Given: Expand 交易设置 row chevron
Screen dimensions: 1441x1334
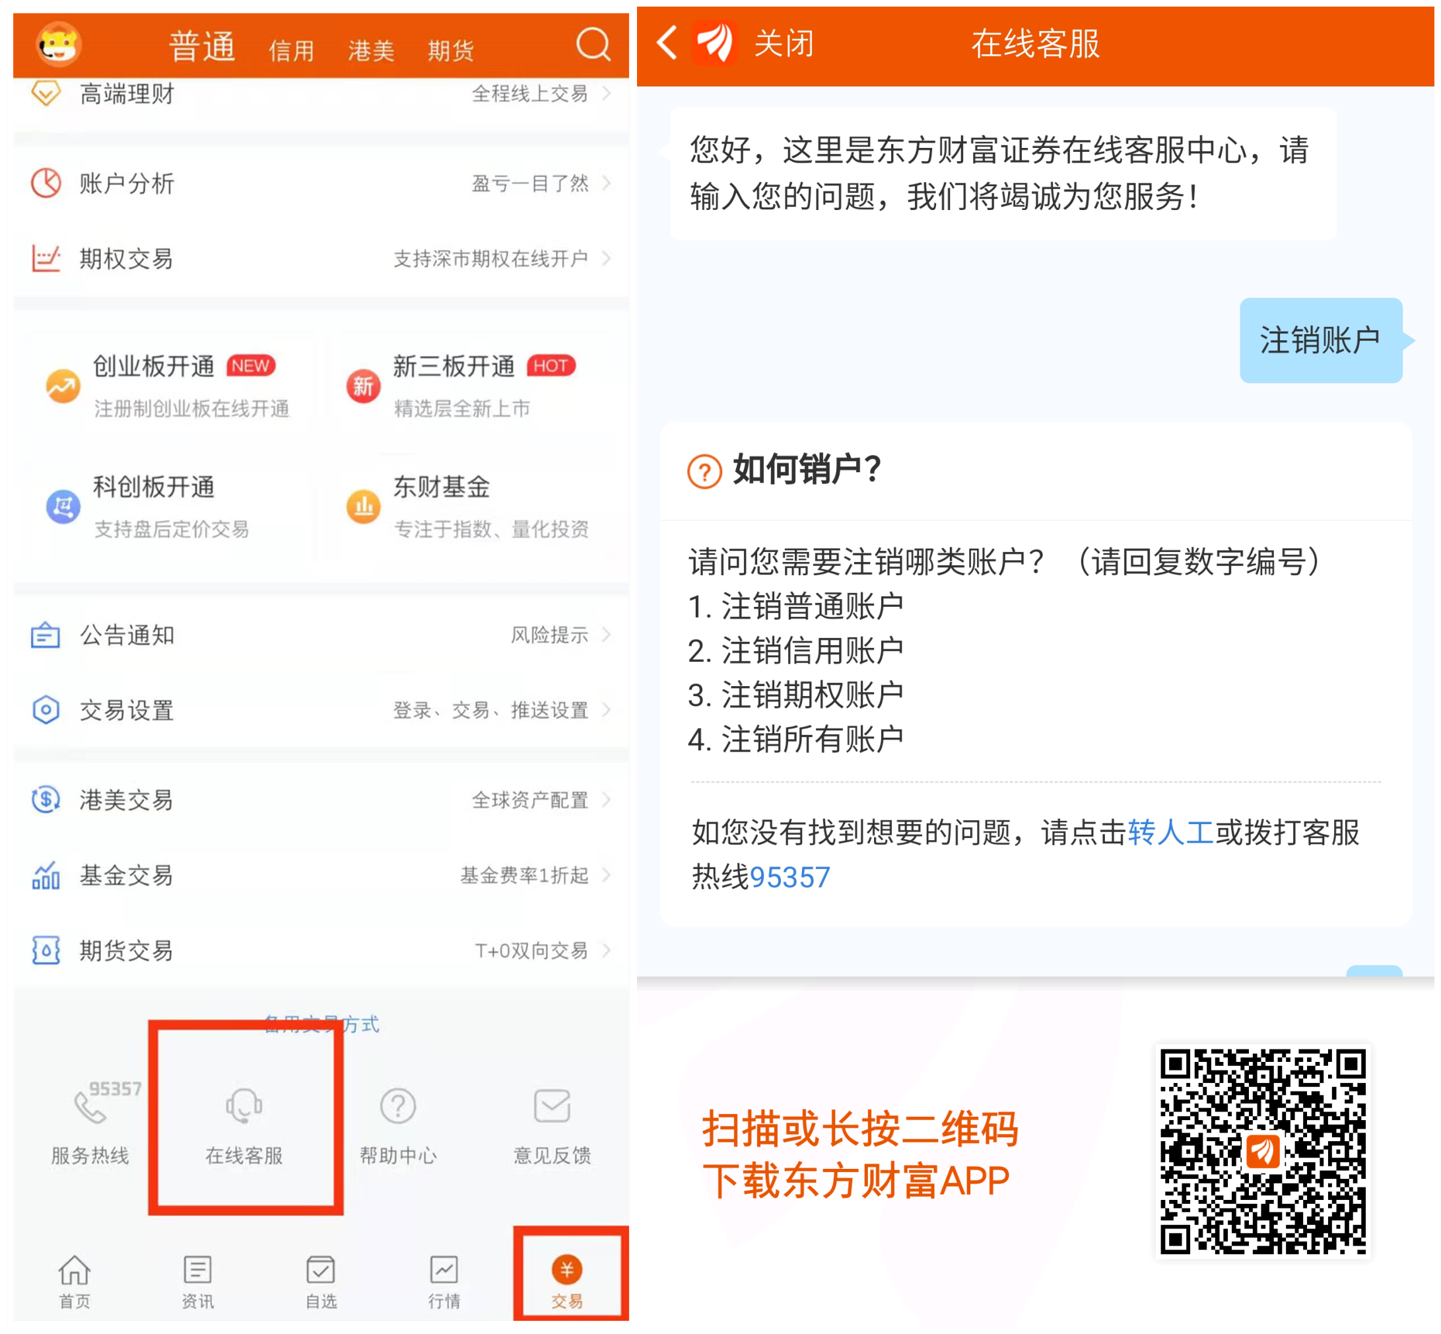Looking at the screenshot, I should [x=606, y=709].
